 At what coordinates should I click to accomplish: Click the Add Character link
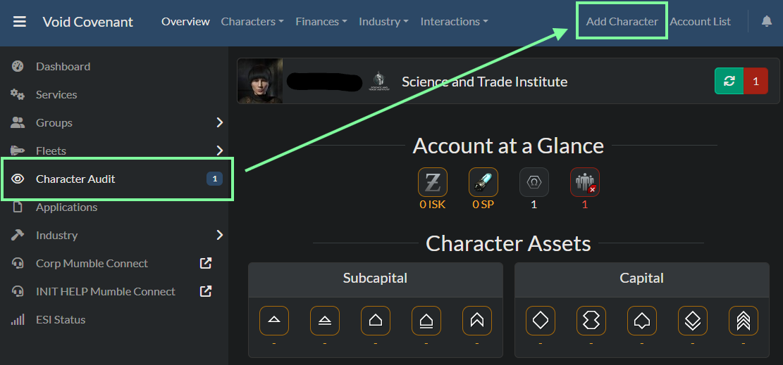click(622, 22)
